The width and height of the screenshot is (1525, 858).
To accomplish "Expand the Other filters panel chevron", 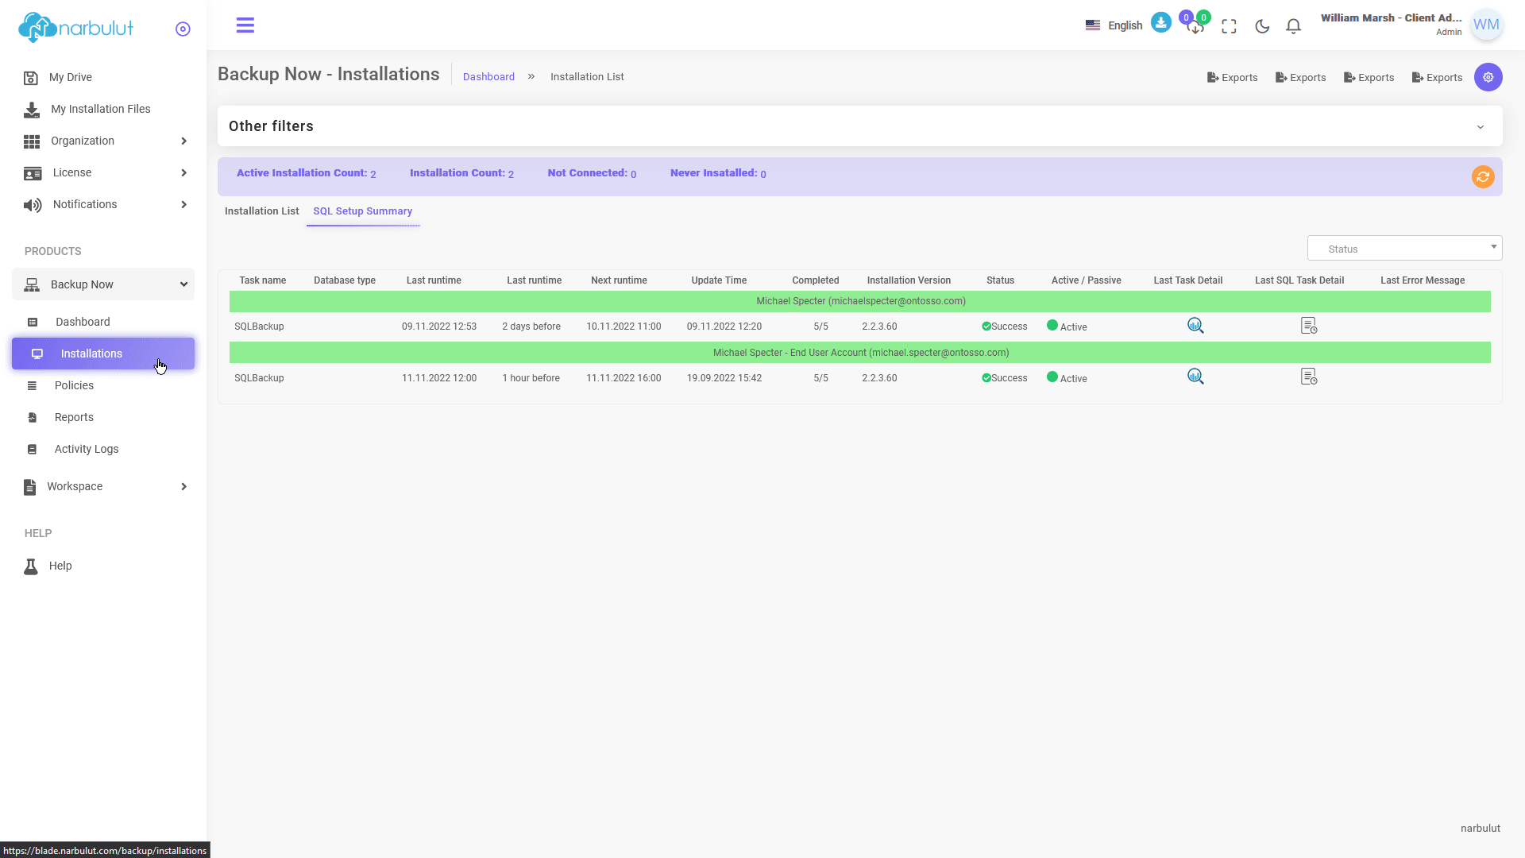I will click(1481, 127).
